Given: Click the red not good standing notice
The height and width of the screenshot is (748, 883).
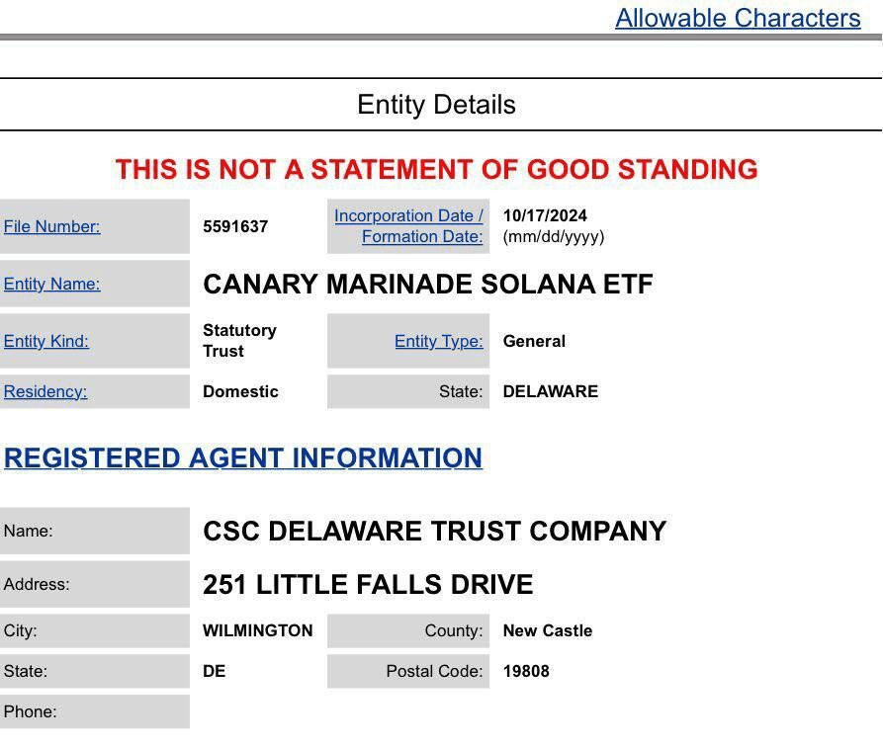Looking at the screenshot, I should (436, 170).
